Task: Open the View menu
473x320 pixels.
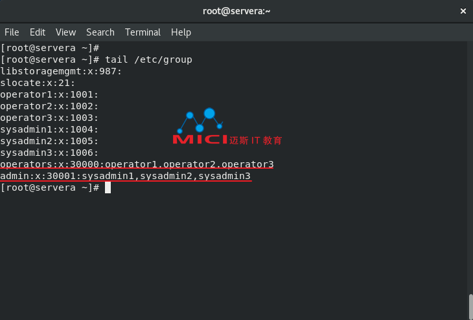Action: pos(65,32)
